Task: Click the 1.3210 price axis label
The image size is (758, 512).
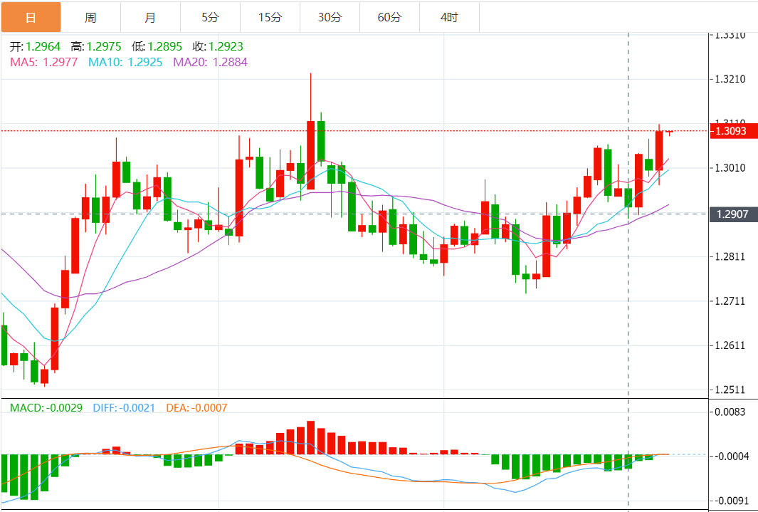Action: tap(730, 79)
